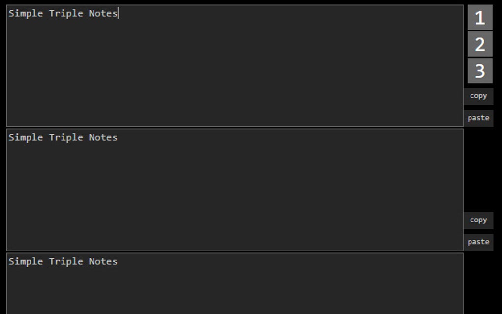
Task: Open the highlighted number 3 slot
Action: (479, 70)
